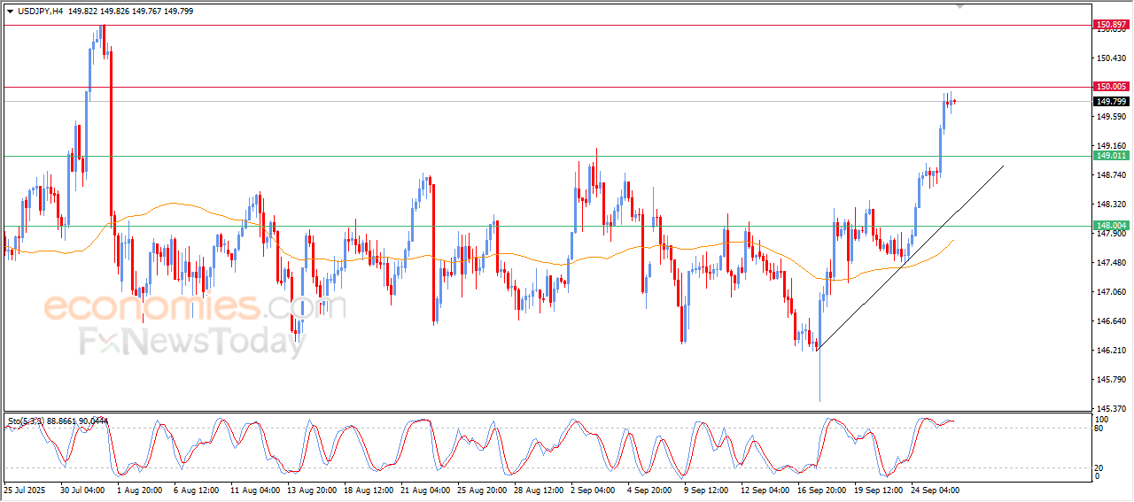The image size is (1134, 502).
Task: Click the 148.320 value on price axis
Action: [x=1111, y=205]
